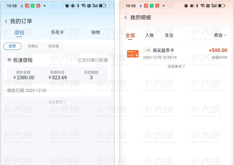Tap Wi-Fi icon in left phone status bar
234x165 pixels.
click(x=84, y=6)
